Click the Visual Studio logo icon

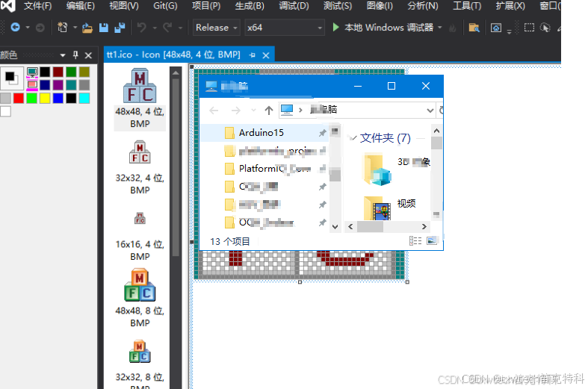(8, 6)
